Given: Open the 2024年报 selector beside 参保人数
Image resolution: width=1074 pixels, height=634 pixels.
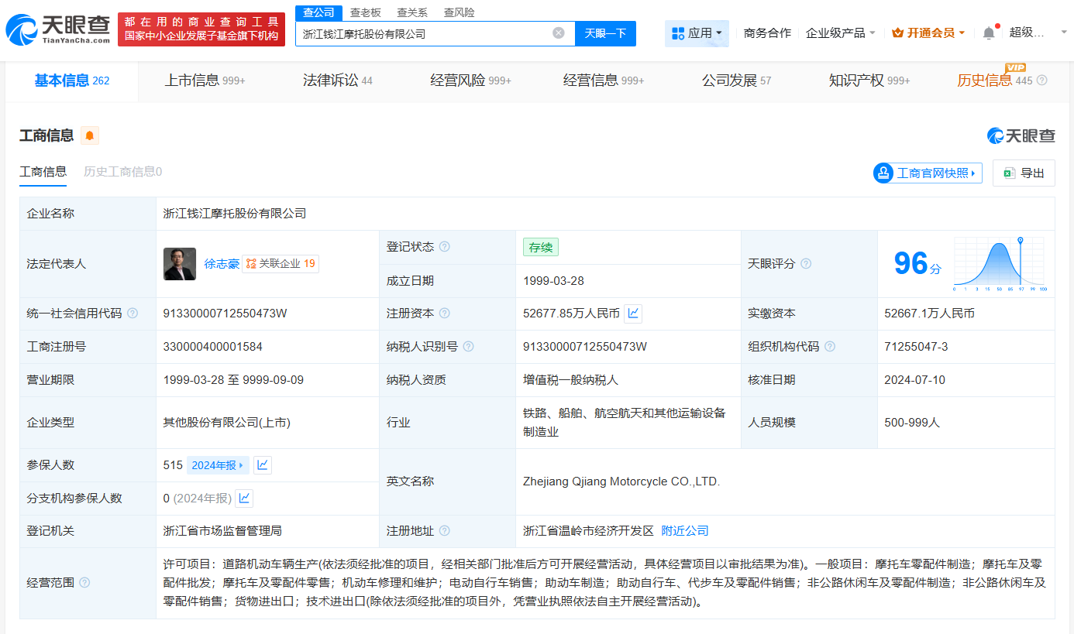Looking at the screenshot, I should (217, 464).
